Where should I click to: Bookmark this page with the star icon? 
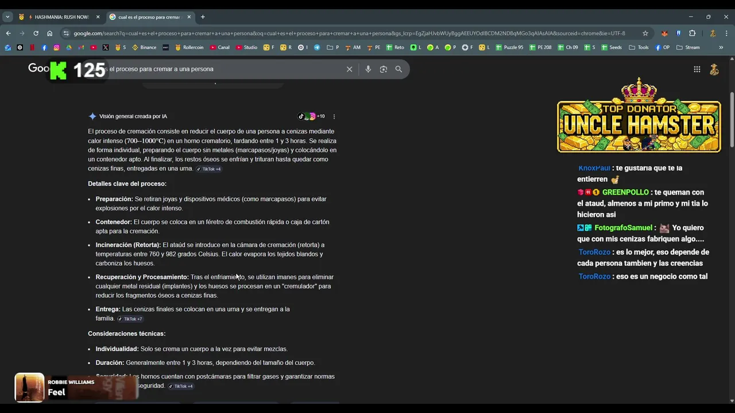click(645, 33)
